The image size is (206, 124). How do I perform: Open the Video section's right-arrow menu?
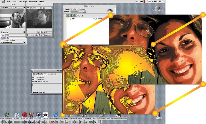(24, 8)
